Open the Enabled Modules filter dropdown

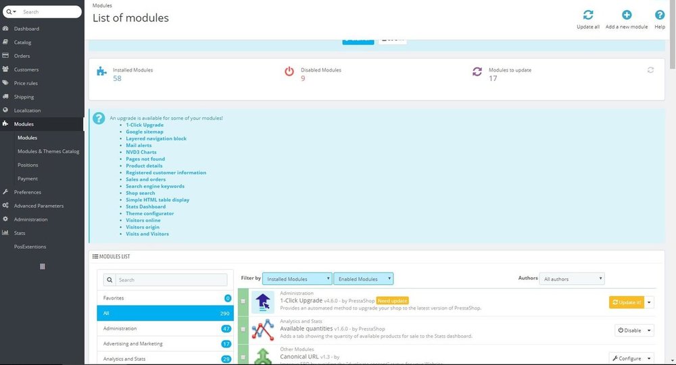[363, 279]
